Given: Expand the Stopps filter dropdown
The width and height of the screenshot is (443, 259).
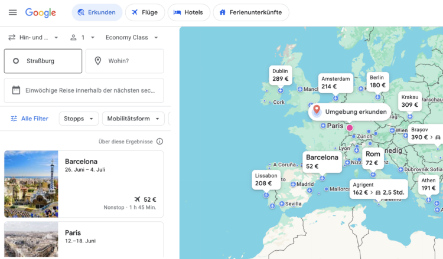Looking at the screenshot, I should click(79, 119).
